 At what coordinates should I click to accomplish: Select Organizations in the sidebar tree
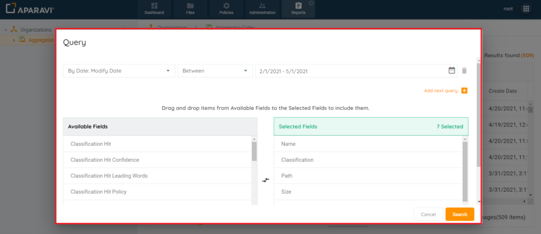[35, 30]
